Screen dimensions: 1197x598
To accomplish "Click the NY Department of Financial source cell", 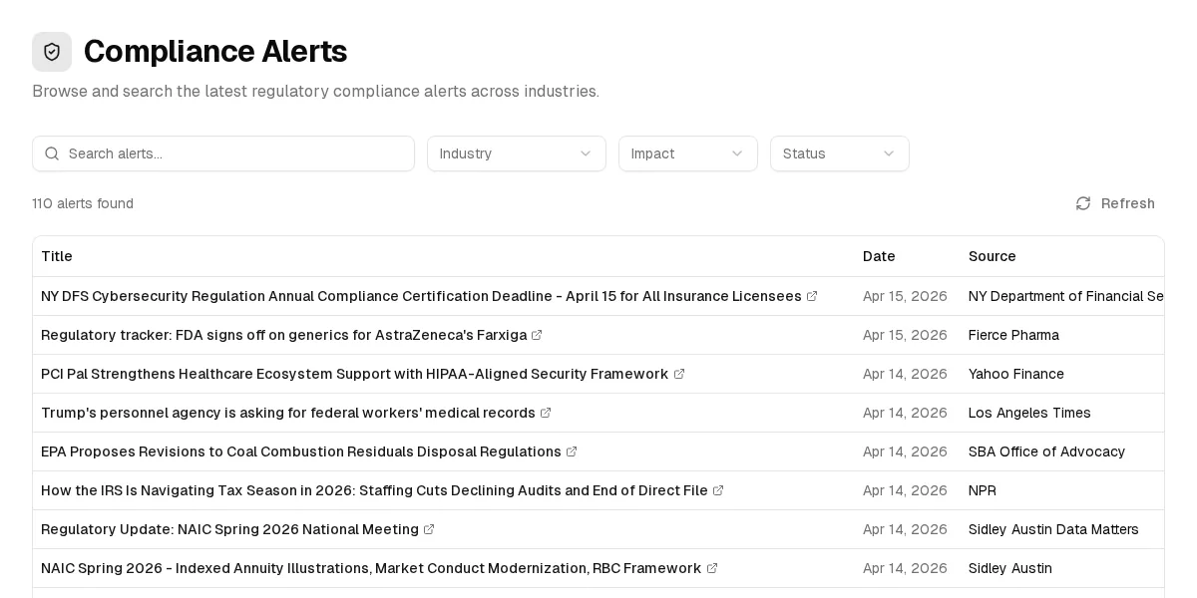I will [x=1066, y=296].
